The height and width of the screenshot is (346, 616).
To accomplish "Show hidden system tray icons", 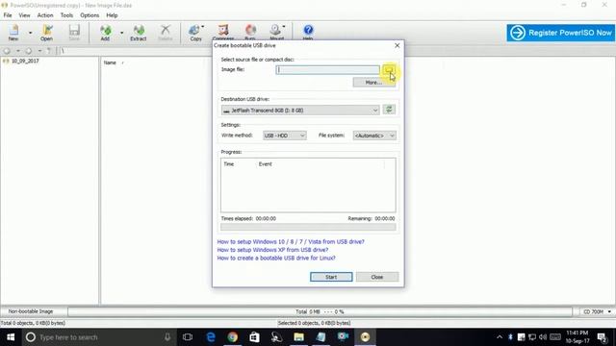I will [x=500, y=337].
